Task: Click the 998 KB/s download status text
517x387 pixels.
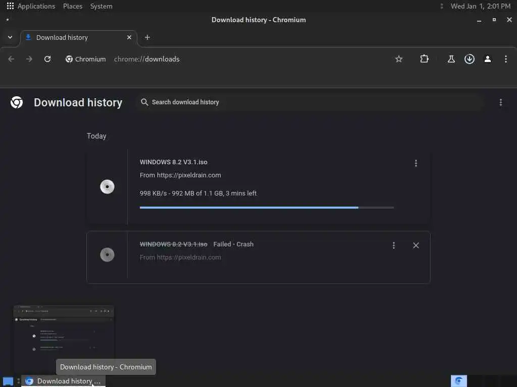Action: (x=198, y=193)
